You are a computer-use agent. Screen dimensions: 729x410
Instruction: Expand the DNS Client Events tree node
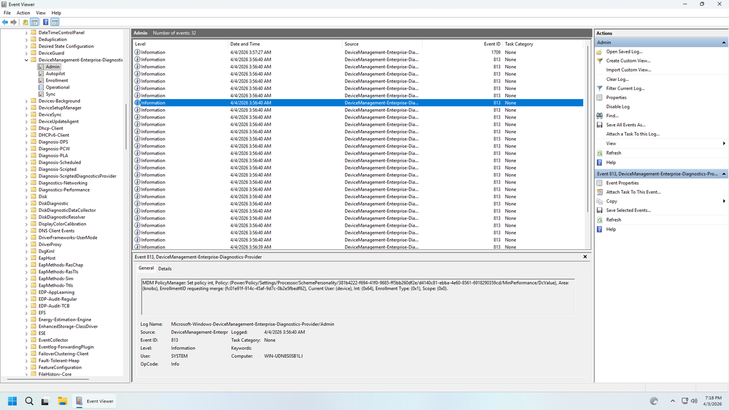tap(26, 231)
